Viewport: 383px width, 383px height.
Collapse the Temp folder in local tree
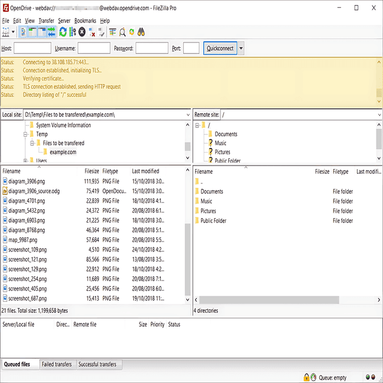25,134
